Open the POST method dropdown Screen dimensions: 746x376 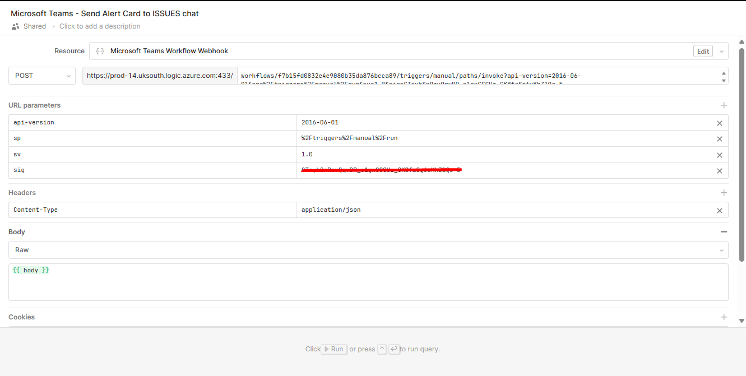pos(42,76)
